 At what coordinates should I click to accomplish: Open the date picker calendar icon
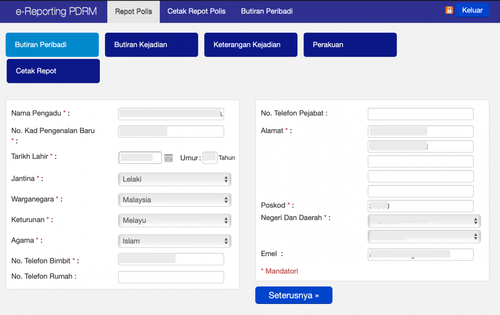click(168, 157)
